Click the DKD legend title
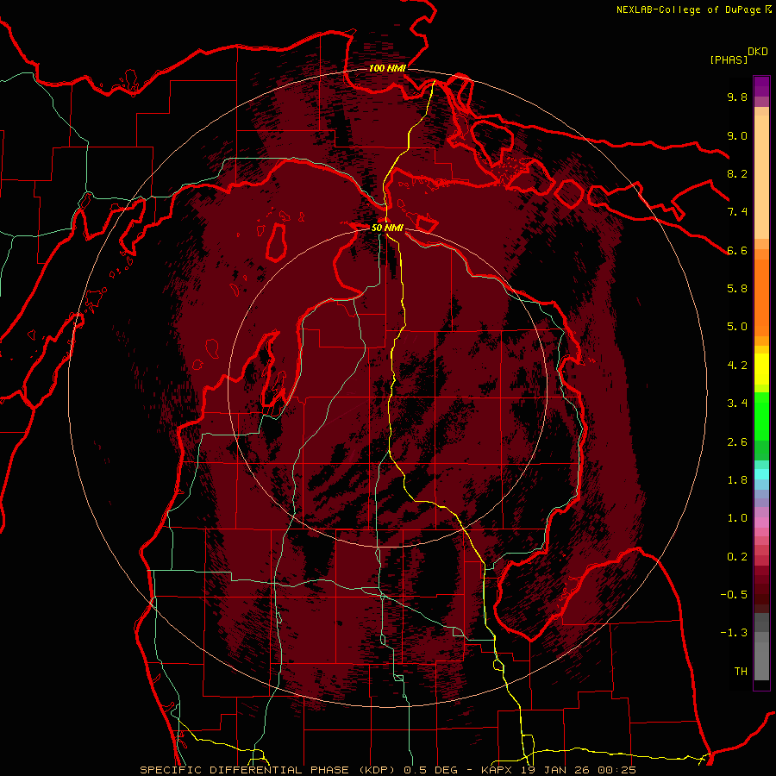 point(758,52)
